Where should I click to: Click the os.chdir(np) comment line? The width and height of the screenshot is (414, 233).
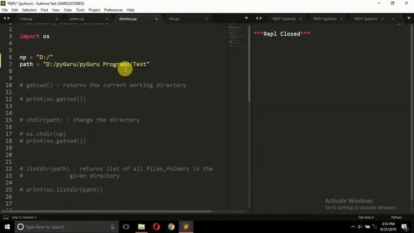coord(43,134)
